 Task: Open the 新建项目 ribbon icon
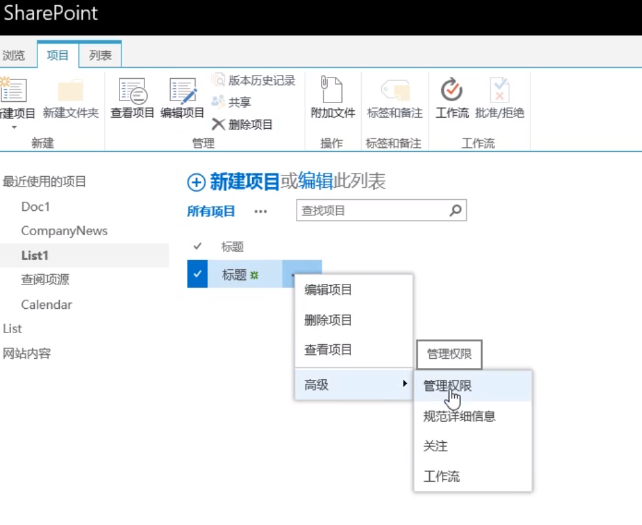coord(14,89)
